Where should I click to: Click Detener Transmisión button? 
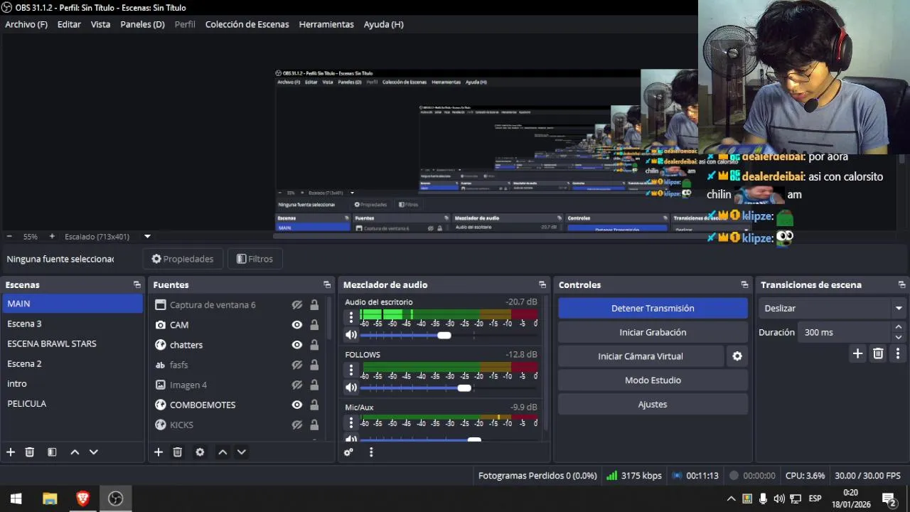pos(653,308)
